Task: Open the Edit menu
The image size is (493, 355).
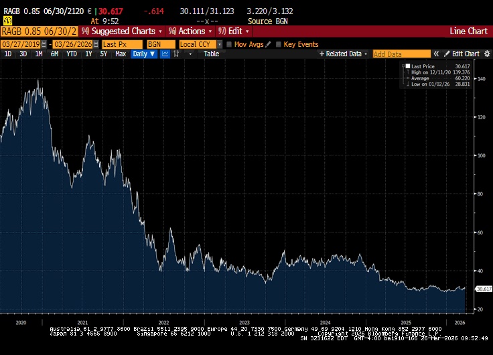Action: coord(234,31)
